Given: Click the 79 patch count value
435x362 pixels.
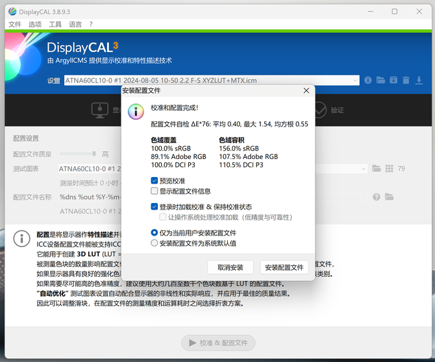Looking at the screenshot, I should [401, 169].
